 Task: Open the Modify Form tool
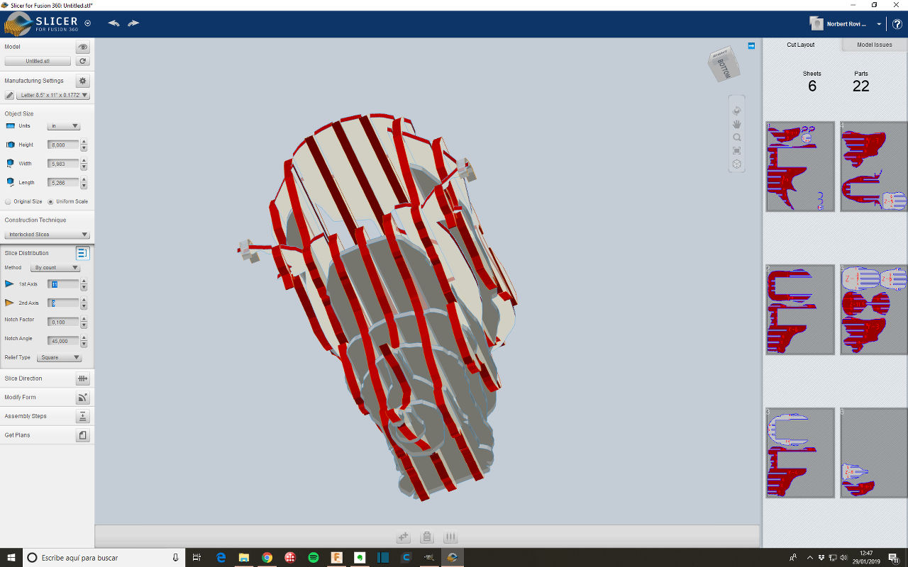pos(83,398)
